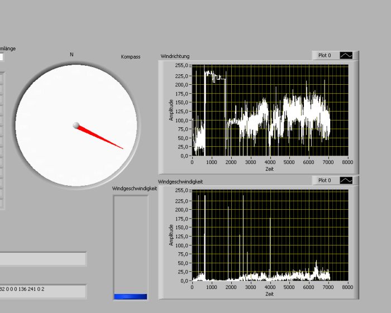Click the Amplitude axis label of the Windrichtung chart

pyautogui.click(x=171, y=110)
